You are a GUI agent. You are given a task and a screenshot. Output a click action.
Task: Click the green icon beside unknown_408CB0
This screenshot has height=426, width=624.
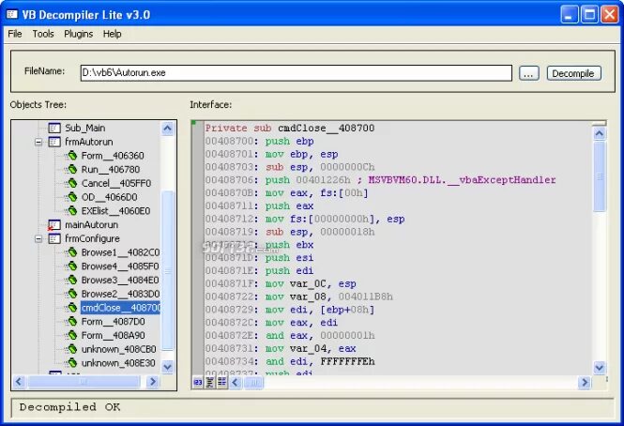[72, 349]
